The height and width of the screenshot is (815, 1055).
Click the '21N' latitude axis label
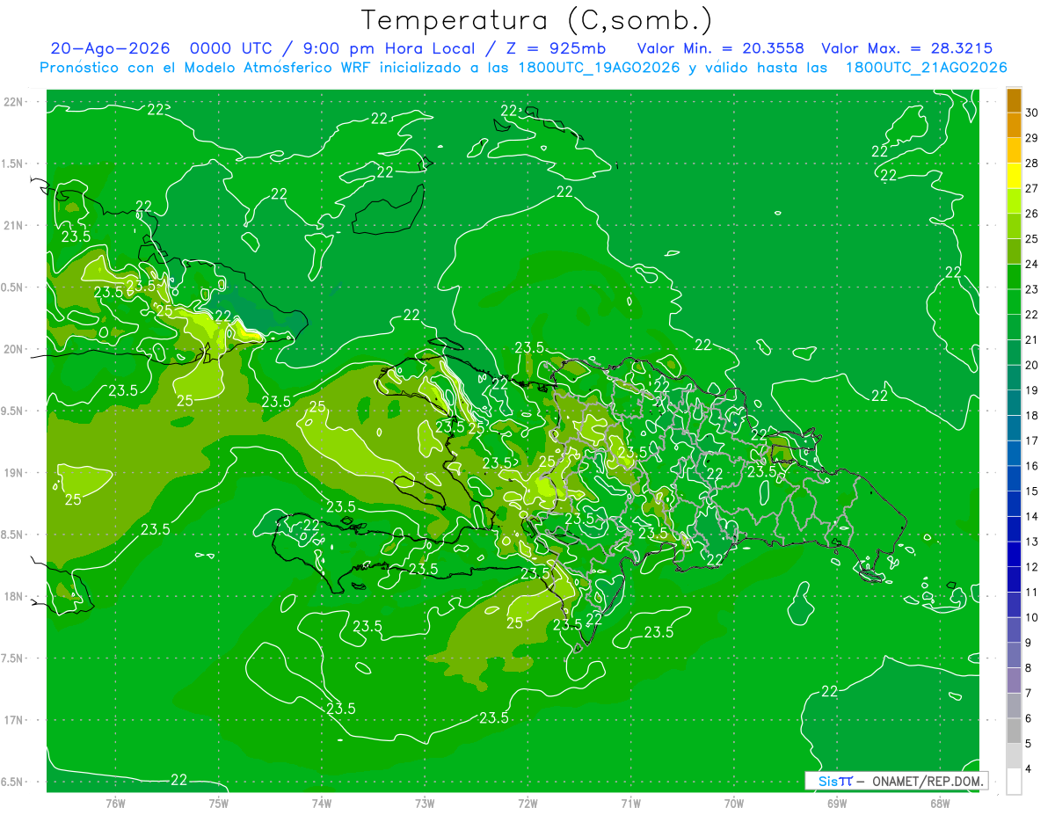pos(14,226)
